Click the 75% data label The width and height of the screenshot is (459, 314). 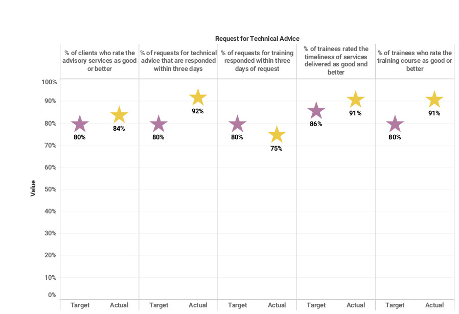(277, 149)
